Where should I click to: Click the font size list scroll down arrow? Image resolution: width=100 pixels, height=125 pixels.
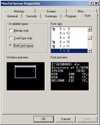[90, 51]
